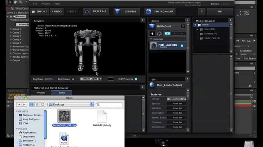
Task: Select the Zoom tool in After Effects toolbar
Action: (21, 2)
